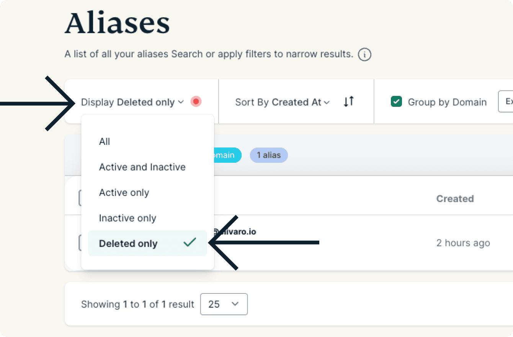This screenshot has height=337, width=513.
Task: Uncheck the Group by Domain checkbox
Action: click(396, 102)
